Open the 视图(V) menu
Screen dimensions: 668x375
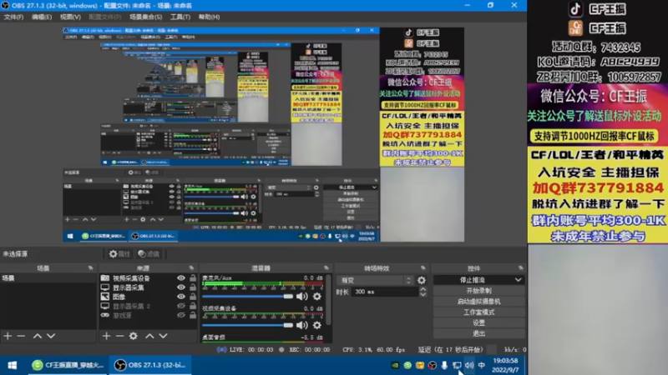pos(70,17)
